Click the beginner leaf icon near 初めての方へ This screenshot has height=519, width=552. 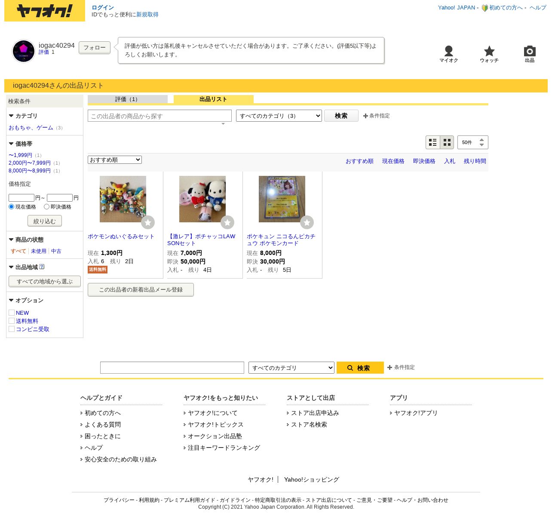tap(485, 8)
